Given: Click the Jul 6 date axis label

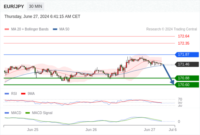Looking at the screenshot, I should coord(173,130).
